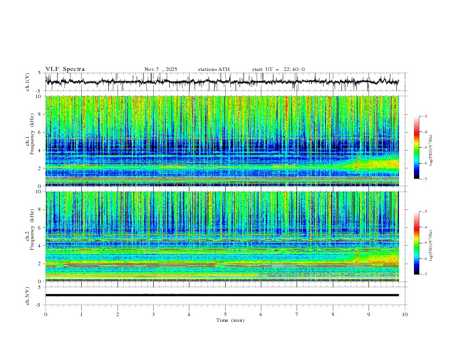Click the time axis tick label "9"
This screenshot has width=456, height=353.
368,314
